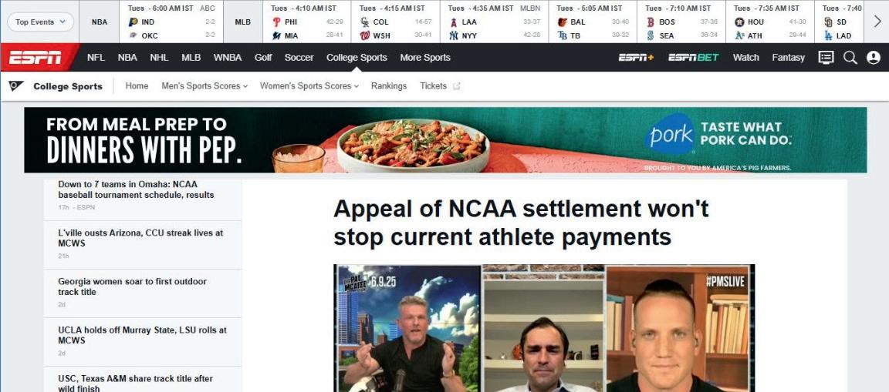The image size is (889, 392).
Task: Open the IND vs OKC game score
Action: pos(171,28)
